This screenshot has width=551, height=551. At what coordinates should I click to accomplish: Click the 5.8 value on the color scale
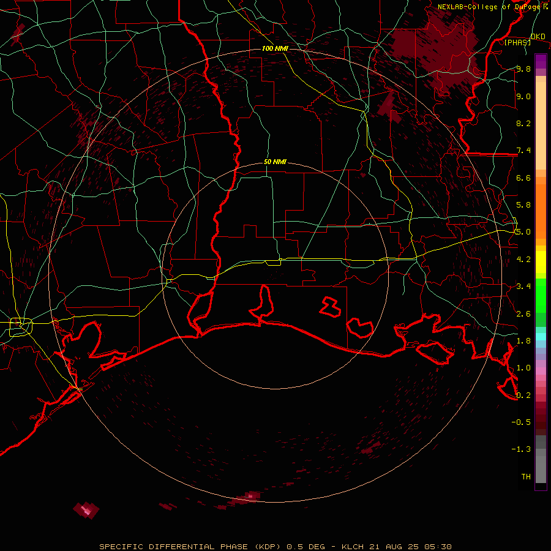[x=523, y=205]
